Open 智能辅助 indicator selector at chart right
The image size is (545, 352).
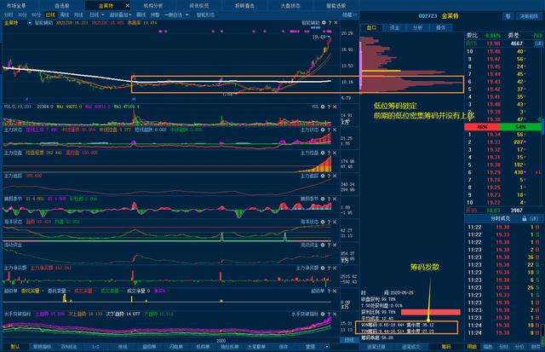[x=310, y=23]
